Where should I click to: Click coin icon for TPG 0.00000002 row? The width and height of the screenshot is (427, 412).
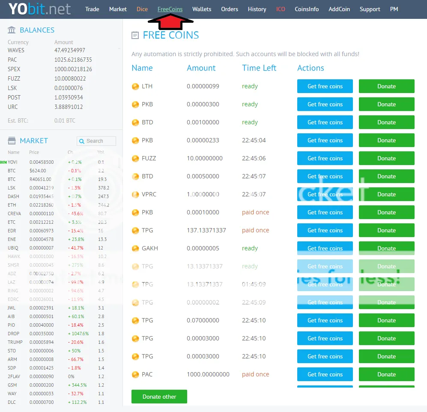pyautogui.click(x=135, y=302)
